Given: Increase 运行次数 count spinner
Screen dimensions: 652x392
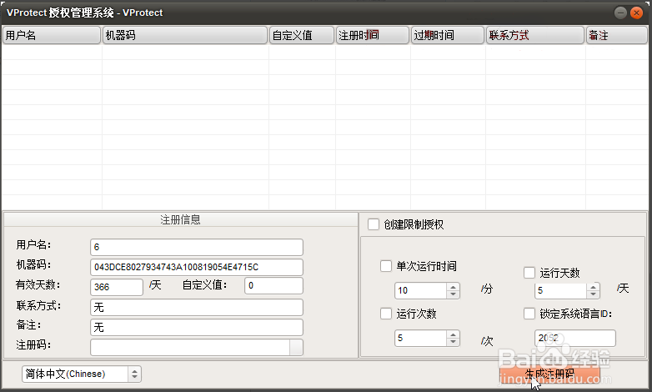Looking at the screenshot, I should tap(454, 334).
